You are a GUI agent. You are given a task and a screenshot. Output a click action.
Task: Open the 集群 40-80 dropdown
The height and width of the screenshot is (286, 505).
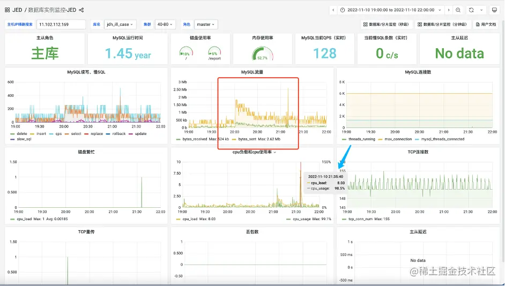coord(165,25)
